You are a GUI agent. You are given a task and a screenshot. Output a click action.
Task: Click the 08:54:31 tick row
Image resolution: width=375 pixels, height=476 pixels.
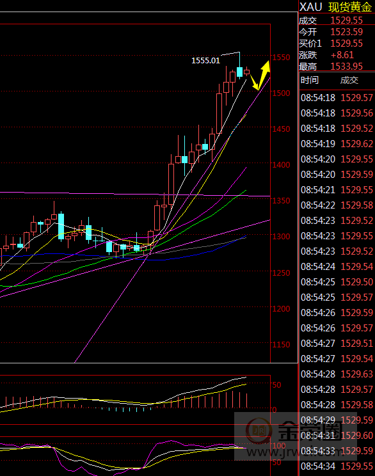click(x=337, y=436)
